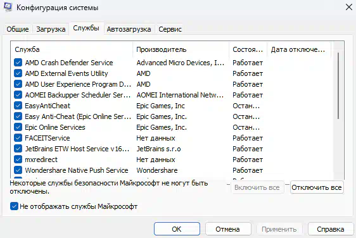The width and height of the screenshot is (356, 238).
Task: Click the Отключить все button
Action: (x=317, y=187)
